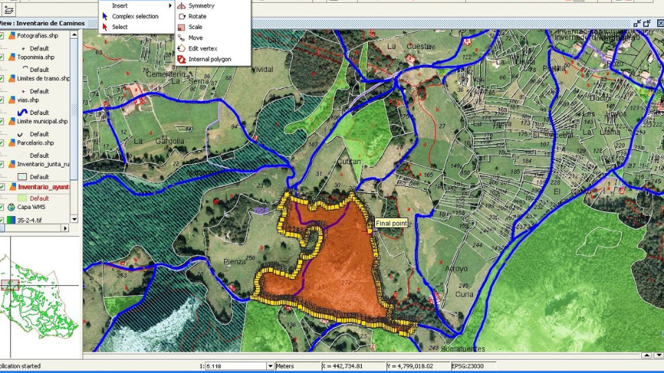Viewport: 664px width, 373px height.
Task: Toggle the Parcelario.shp layer checkbox
Action: coord(2,143)
